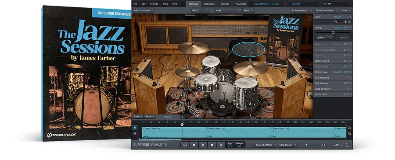Toggle the Soft Hit Level power switch

pos(345,72)
